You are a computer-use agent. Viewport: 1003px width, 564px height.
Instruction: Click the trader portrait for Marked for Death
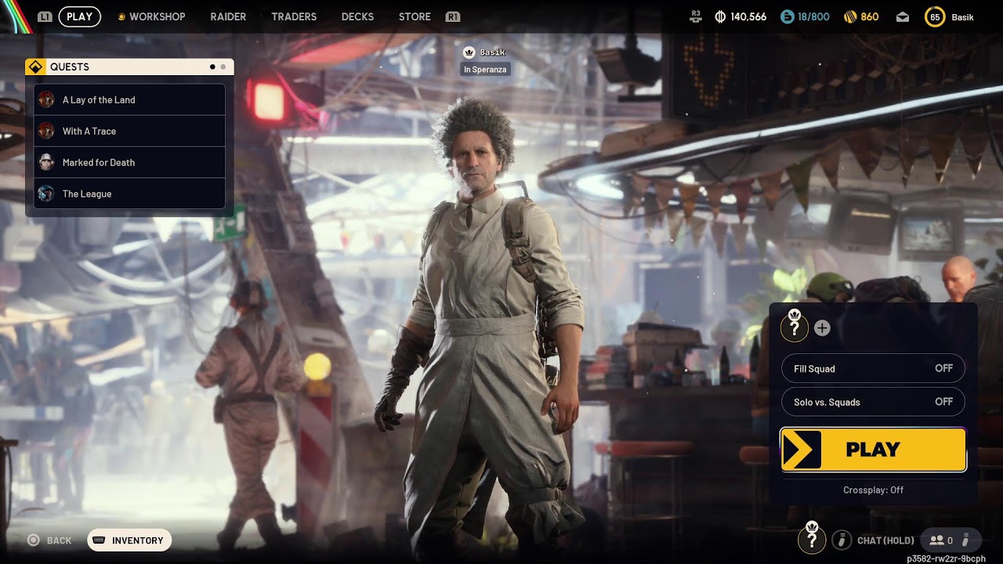[x=46, y=162]
